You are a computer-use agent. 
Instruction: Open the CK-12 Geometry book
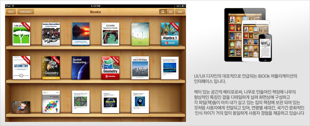51,102
